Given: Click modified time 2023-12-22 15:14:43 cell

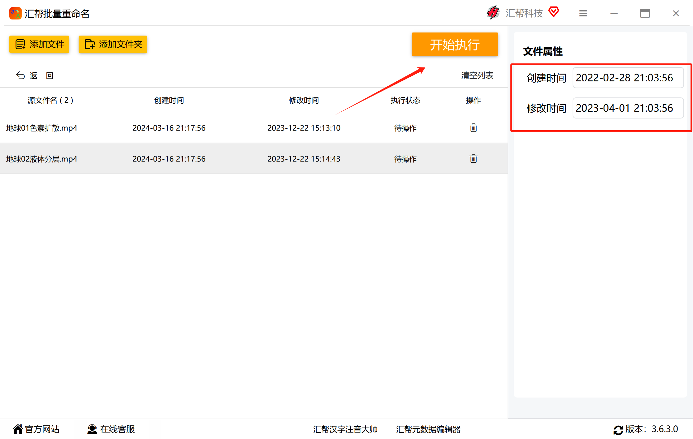Looking at the screenshot, I should pyautogui.click(x=304, y=159).
